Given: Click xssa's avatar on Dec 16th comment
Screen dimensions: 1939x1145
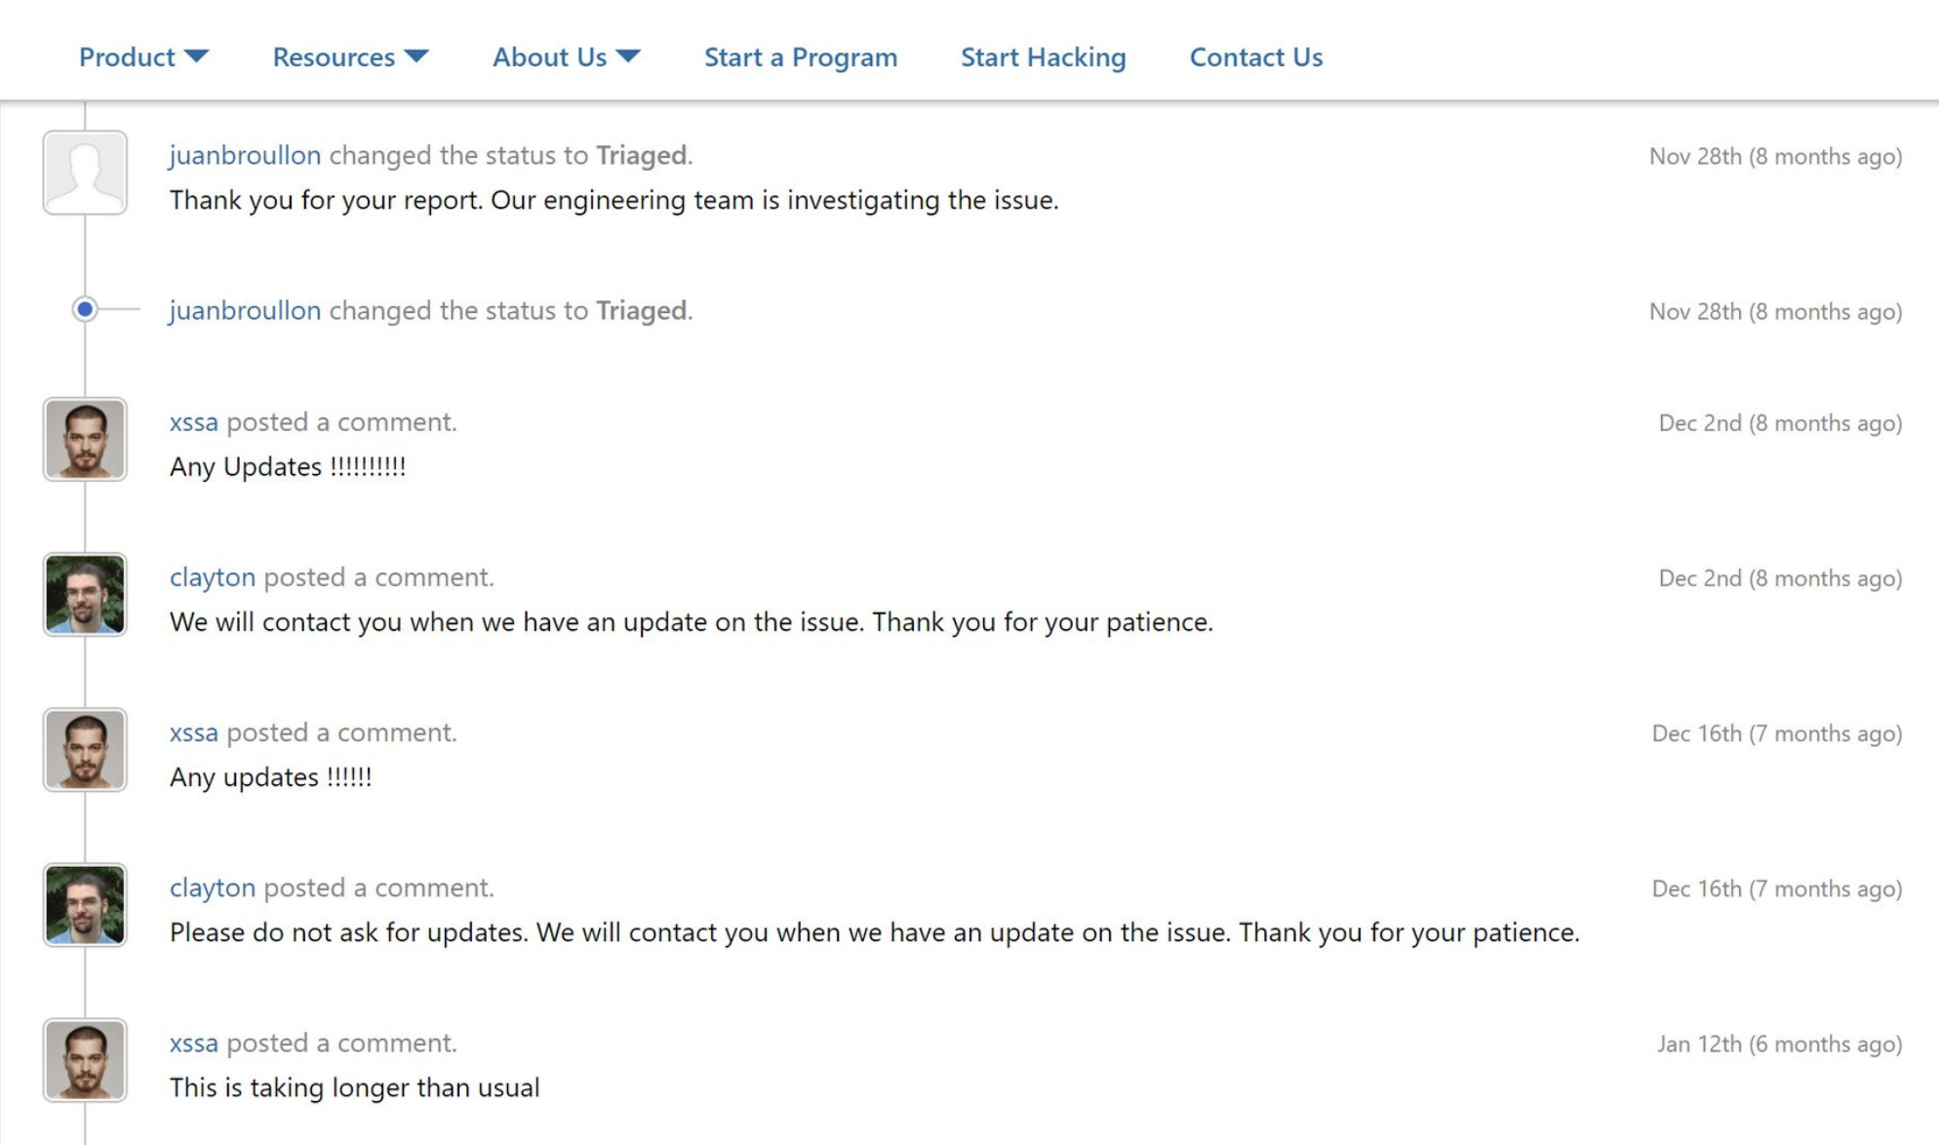Looking at the screenshot, I should (x=85, y=749).
